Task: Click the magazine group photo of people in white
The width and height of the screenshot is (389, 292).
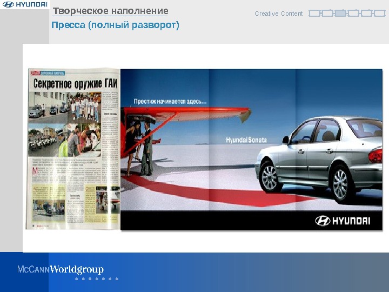Action: coord(84,107)
